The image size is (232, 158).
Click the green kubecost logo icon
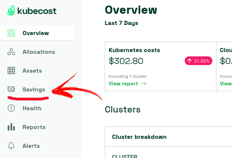point(11,10)
